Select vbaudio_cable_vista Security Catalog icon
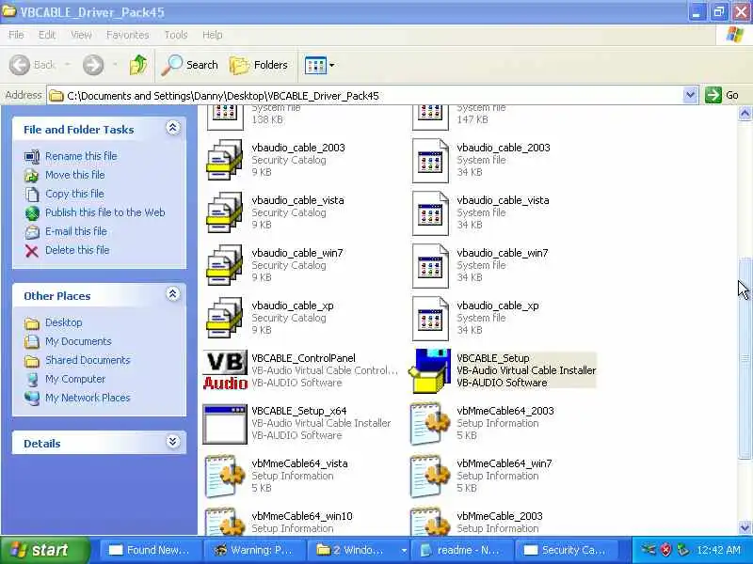The width and height of the screenshot is (753, 564). click(x=225, y=212)
